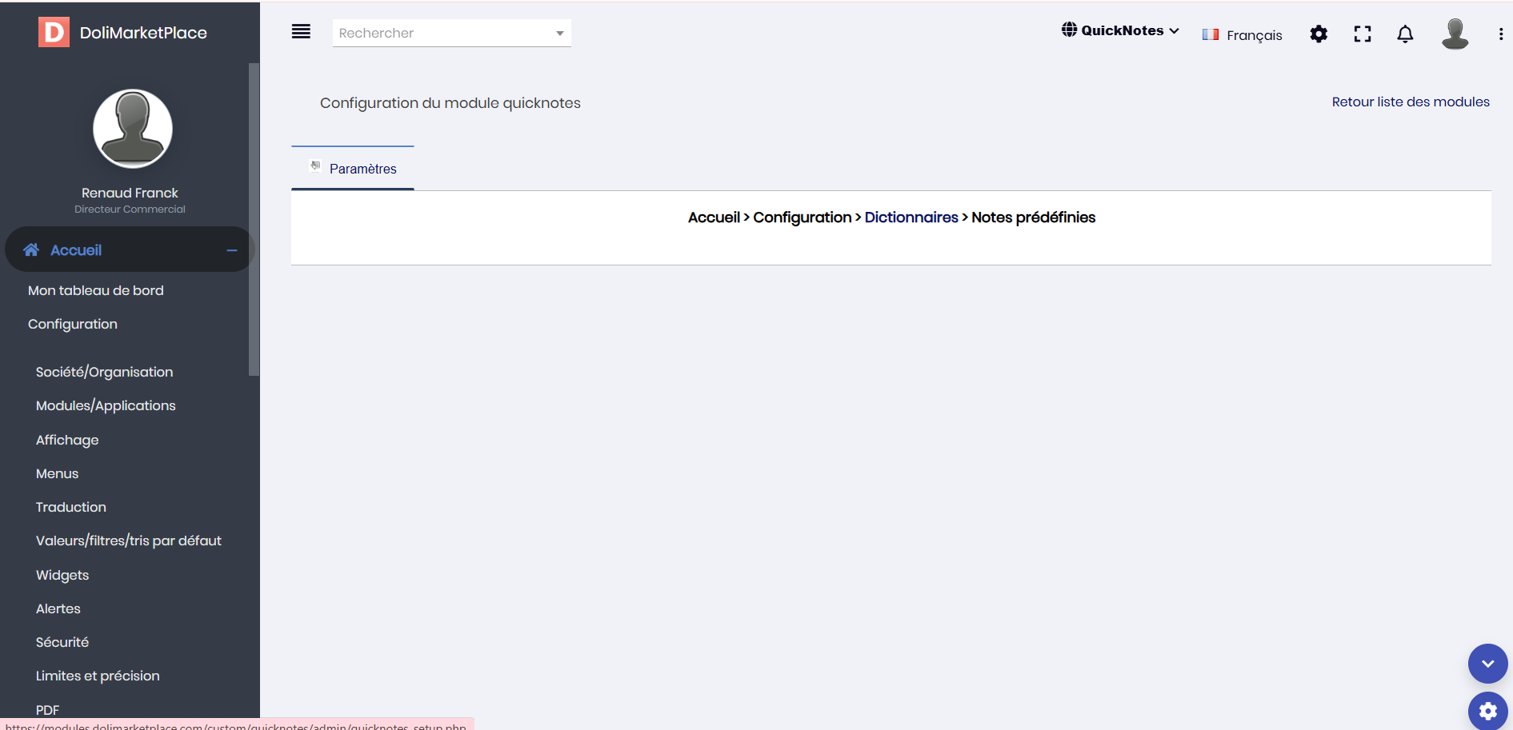This screenshot has height=730, width=1513.
Task: Open Modules/Applications in sidebar
Action: click(x=106, y=405)
